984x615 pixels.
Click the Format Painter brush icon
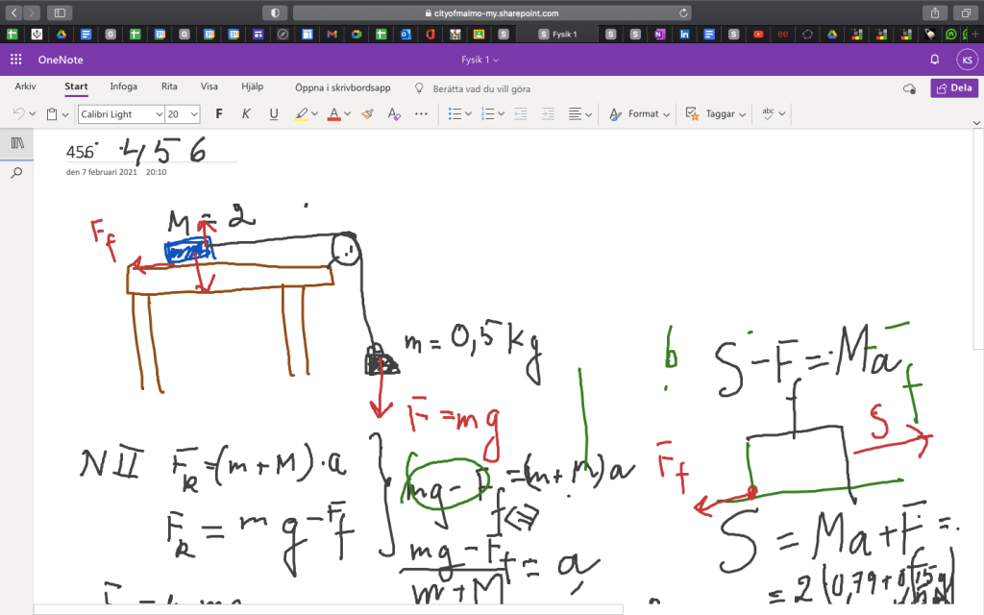(367, 113)
